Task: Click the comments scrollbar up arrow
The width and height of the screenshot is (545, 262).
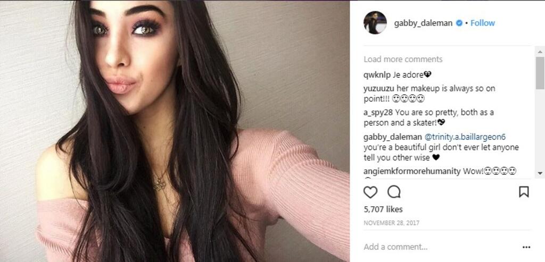Action: [540, 52]
